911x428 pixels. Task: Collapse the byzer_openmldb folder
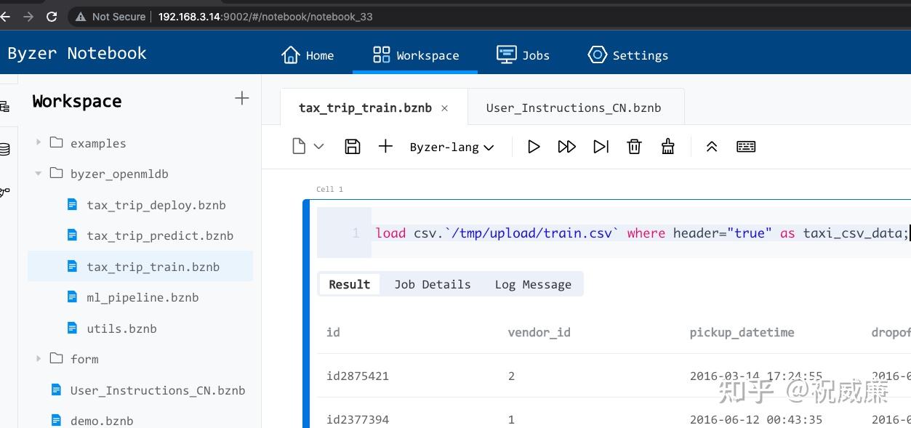tap(39, 174)
